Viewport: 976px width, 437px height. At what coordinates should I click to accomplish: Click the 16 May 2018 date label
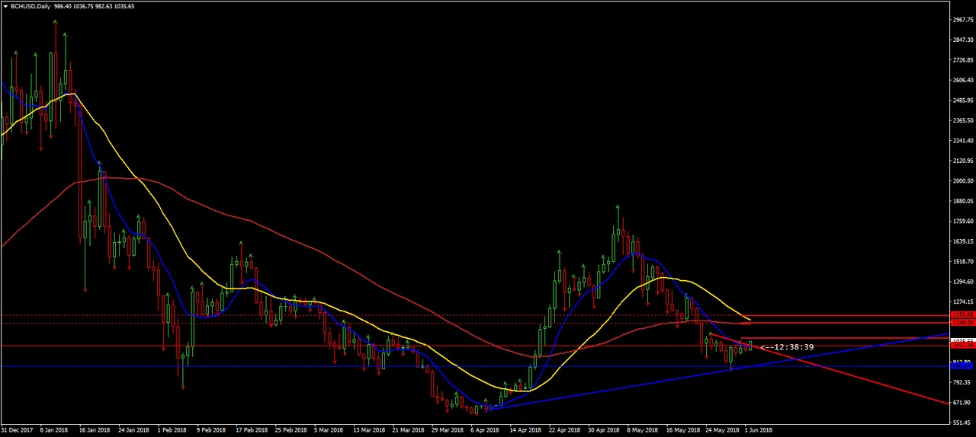[x=682, y=430]
